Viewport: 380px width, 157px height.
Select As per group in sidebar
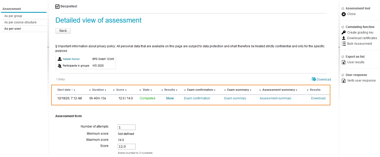(x=13, y=16)
